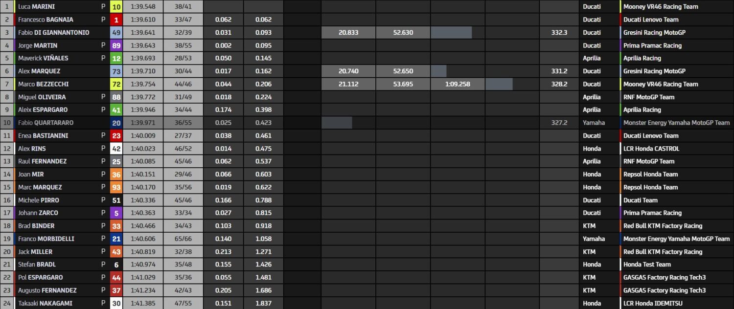The height and width of the screenshot is (309, 734).
Task: Select the LCR Honda CASTROL team entry
Action: (x=651, y=149)
